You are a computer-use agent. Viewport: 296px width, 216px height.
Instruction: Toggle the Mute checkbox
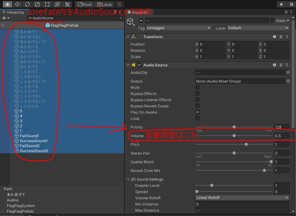[x=198, y=87]
